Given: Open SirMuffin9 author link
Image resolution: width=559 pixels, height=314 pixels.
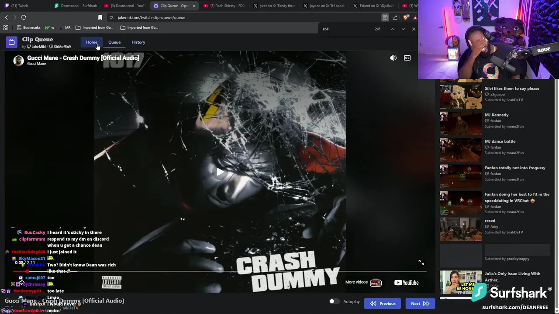Looking at the screenshot, I should click(x=60, y=47).
